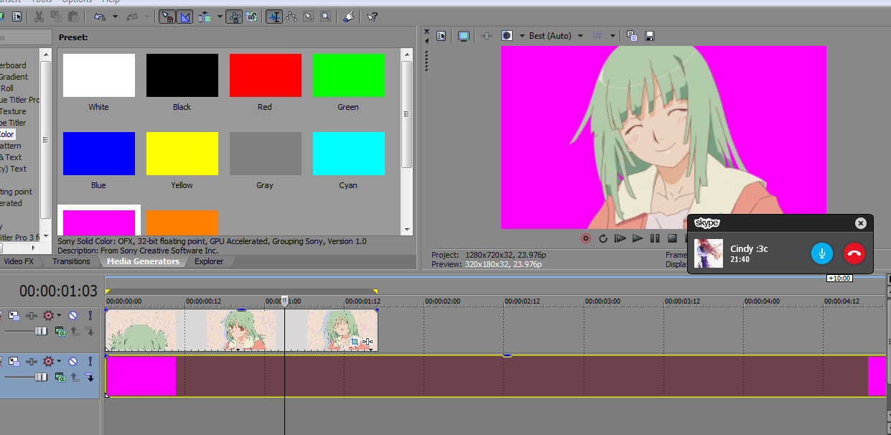Screen dimensions: 891x435
Task: Click the Cut toolbar icon
Action: tap(39, 16)
